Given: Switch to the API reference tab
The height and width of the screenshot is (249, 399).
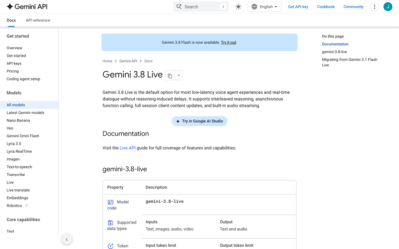Looking at the screenshot, I should coord(38,20).
